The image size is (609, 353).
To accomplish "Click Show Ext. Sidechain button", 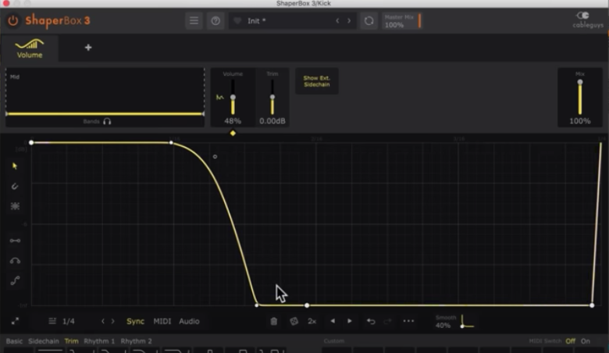I will (x=317, y=81).
